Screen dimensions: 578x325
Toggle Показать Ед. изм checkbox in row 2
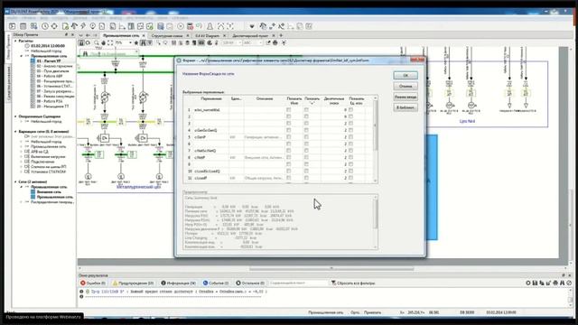(x=350, y=116)
